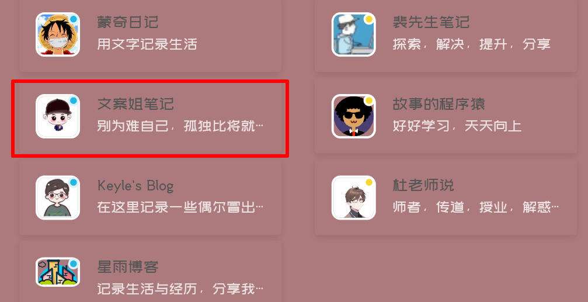
Task: Go to 故事的程序猿 blog title
Action: click(439, 104)
